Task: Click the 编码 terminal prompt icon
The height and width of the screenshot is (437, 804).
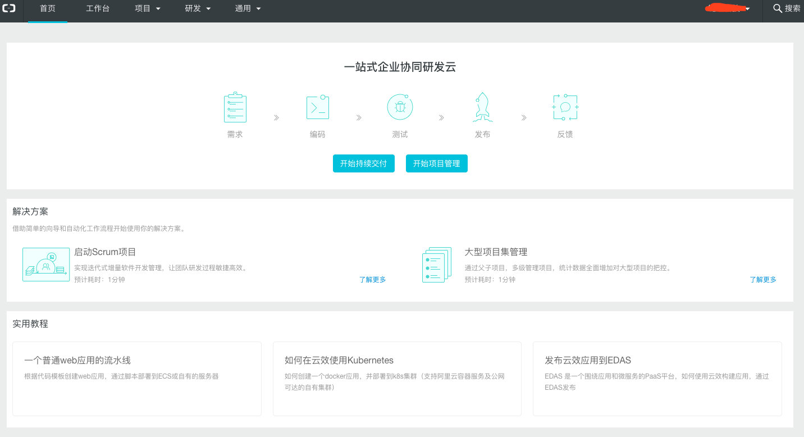Action: coord(317,107)
